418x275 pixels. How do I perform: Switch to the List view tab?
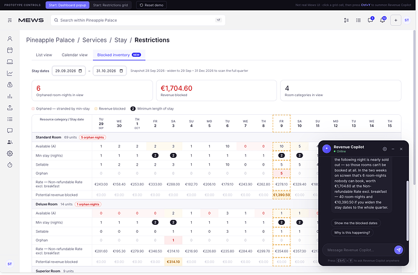click(x=44, y=55)
